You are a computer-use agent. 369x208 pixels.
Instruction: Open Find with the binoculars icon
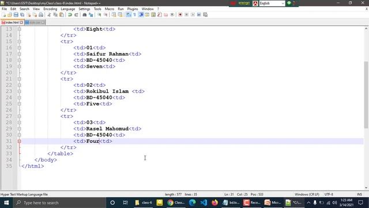click(85, 14)
